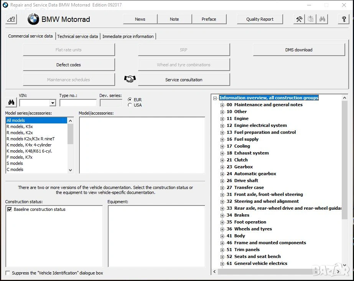This screenshot has height=281, width=354.
Task: Expand the 34 Brakes tree node
Action: 222,215
